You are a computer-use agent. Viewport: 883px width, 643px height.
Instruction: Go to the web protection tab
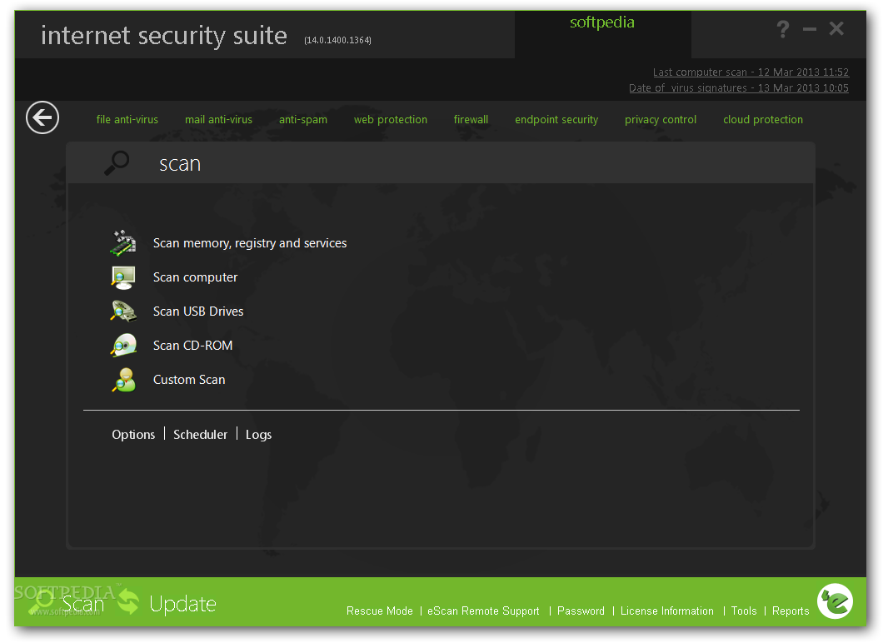click(x=390, y=119)
